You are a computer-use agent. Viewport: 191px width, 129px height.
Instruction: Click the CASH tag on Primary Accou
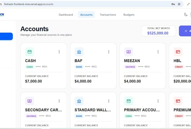(129, 116)
